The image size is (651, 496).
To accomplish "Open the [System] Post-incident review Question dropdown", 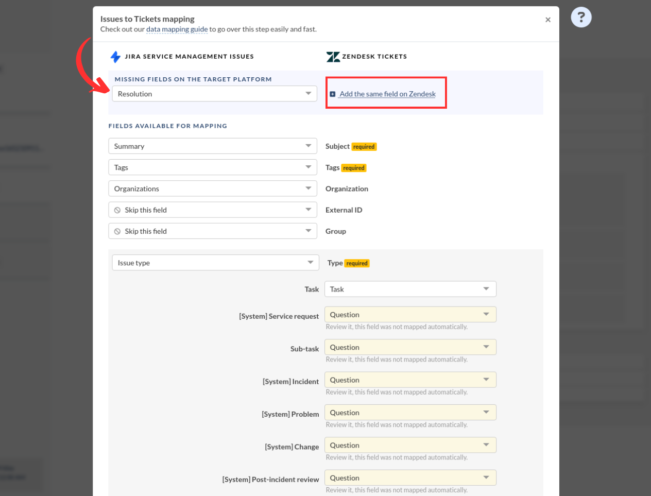I will pyautogui.click(x=410, y=478).
